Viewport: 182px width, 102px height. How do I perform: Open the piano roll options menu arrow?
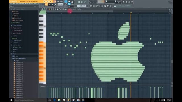pyautogui.click(x=40, y=9)
